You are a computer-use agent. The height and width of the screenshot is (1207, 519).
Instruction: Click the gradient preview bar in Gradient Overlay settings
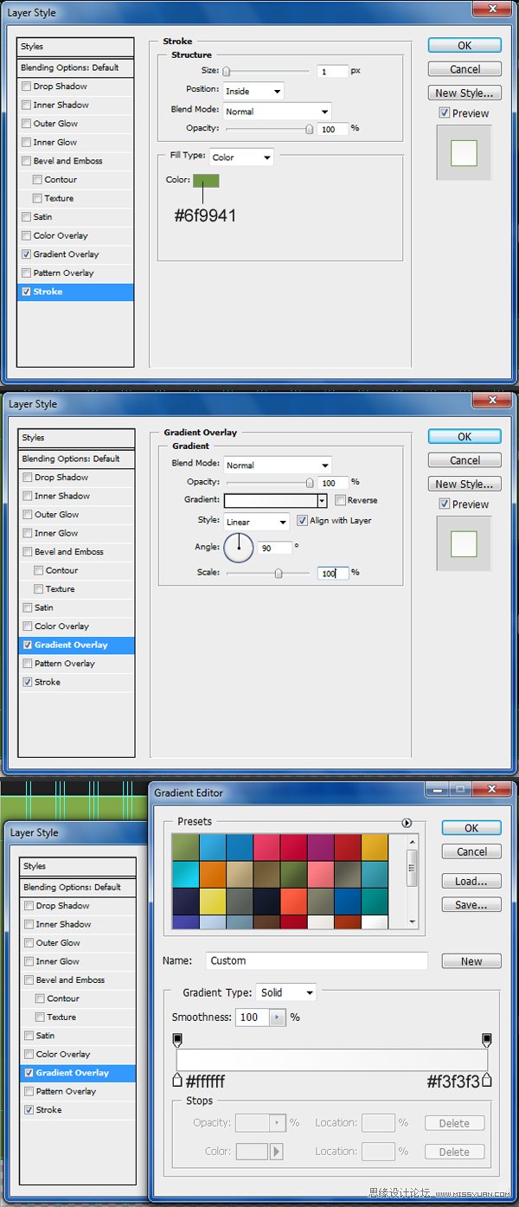click(271, 501)
